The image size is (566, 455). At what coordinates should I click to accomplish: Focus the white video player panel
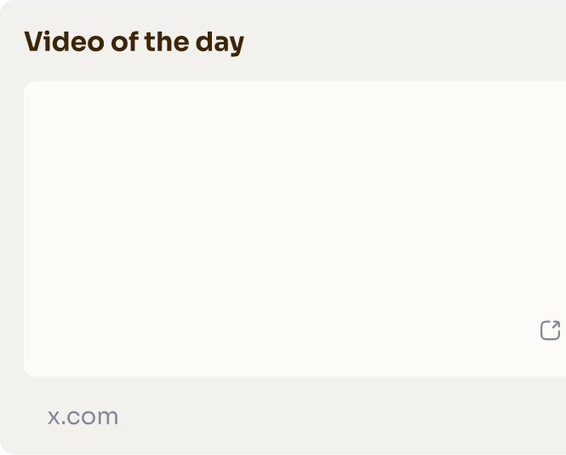294,228
